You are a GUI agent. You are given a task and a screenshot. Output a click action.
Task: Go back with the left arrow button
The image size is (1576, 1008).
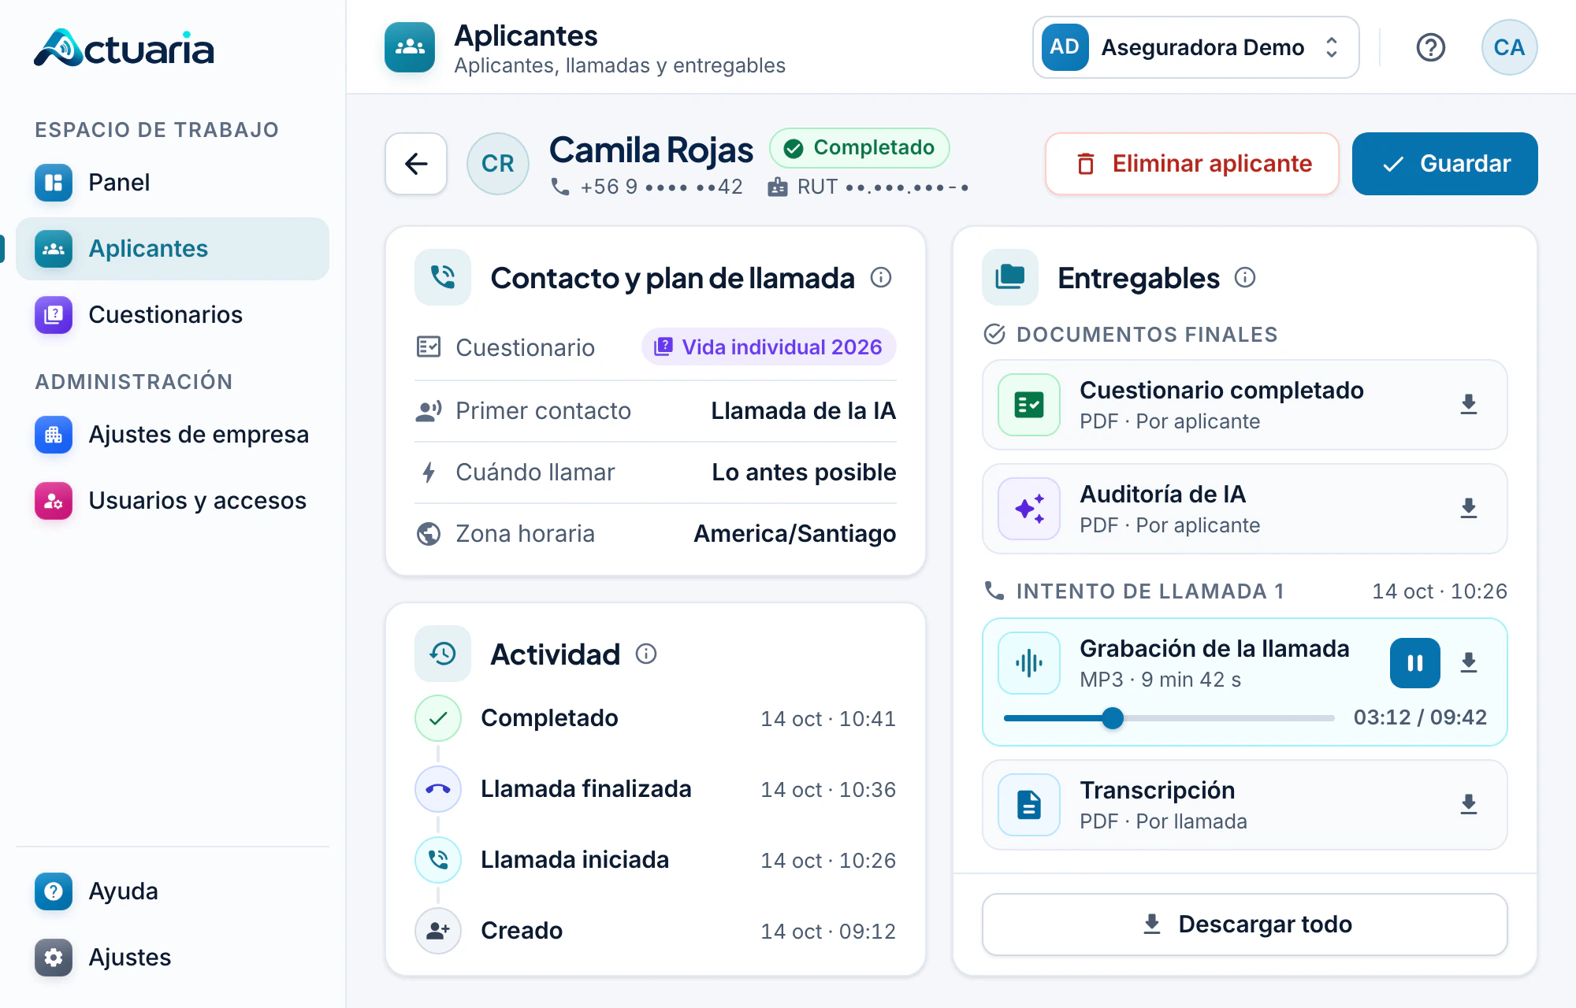coord(416,164)
